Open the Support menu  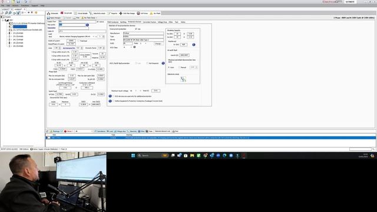pos(35,5)
